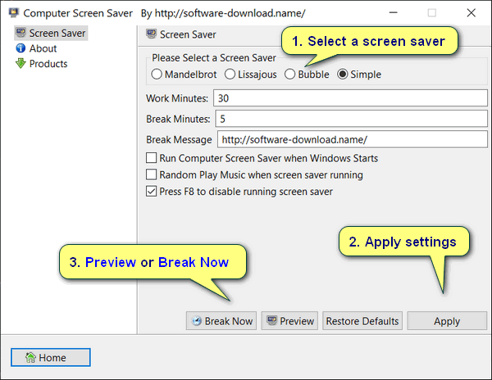This screenshot has height=380, width=492.
Task: Click the blue About info icon
Action: (x=20, y=48)
